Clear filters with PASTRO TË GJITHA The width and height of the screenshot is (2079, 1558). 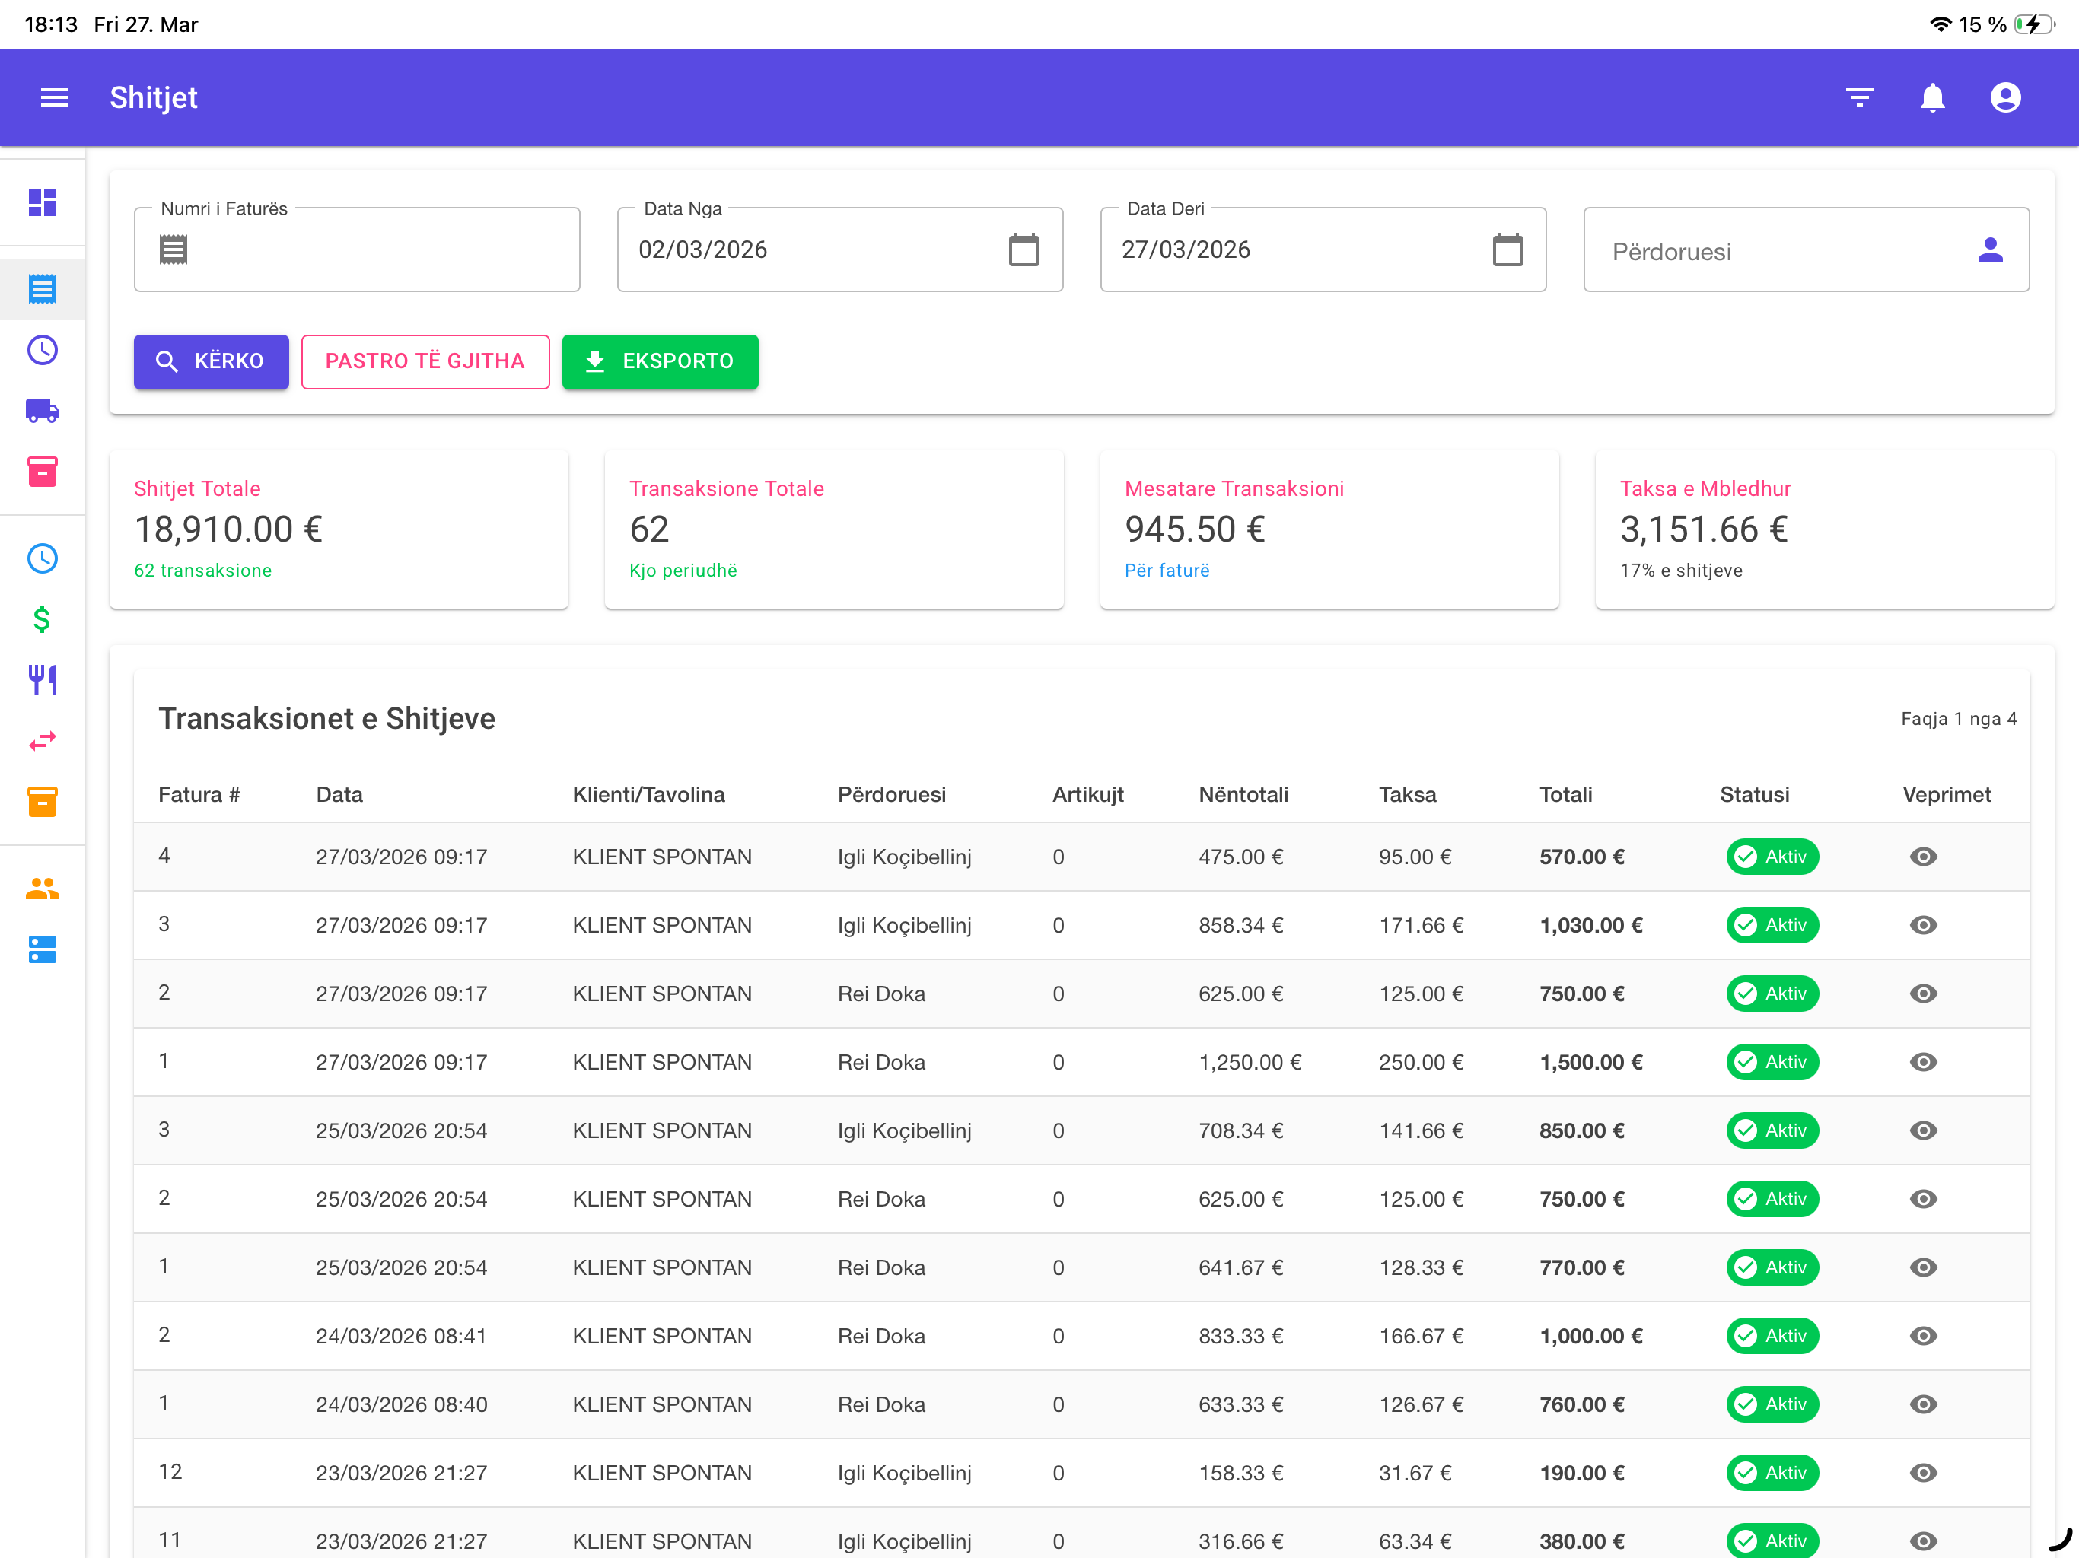425,362
